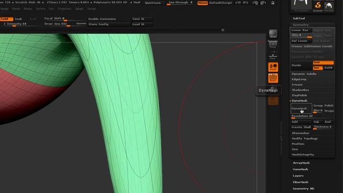The height and width of the screenshot is (193, 343).
Task: Adjust the Focal Shift slider
Action: [65, 19]
